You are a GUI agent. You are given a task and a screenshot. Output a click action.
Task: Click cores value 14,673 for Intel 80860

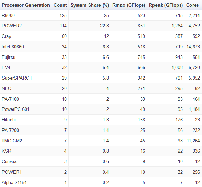coord(193,47)
